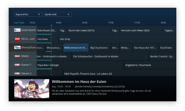Open the Aujourd'hui day dropdown
Viewport: 185px width, 111px height.
pos(28,14)
